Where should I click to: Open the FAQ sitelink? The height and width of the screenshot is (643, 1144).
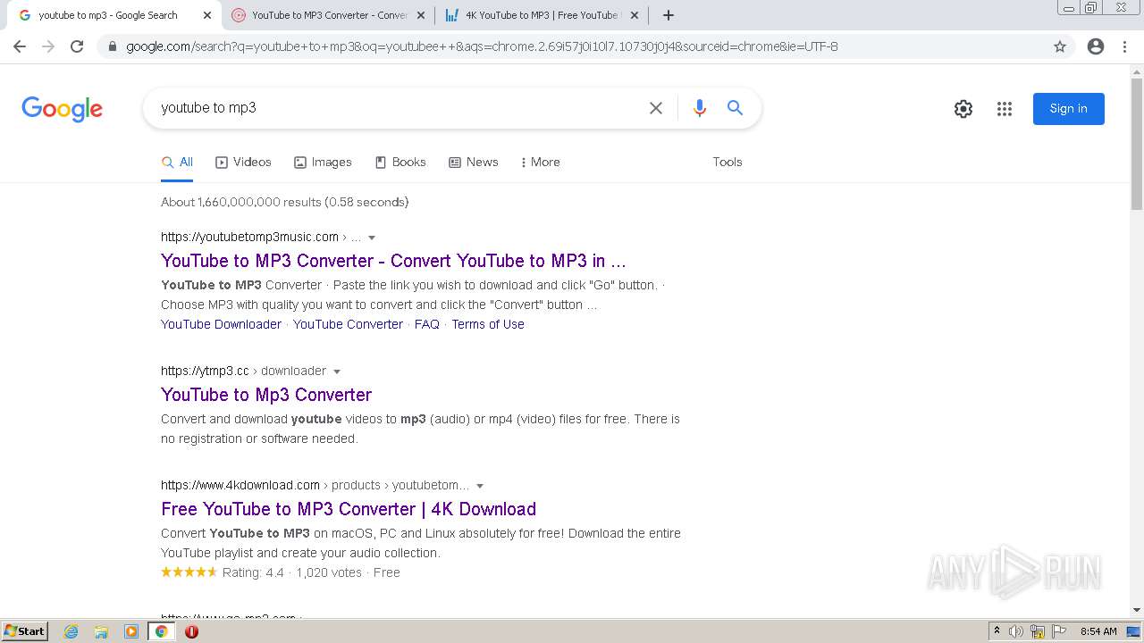pyautogui.click(x=427, y=324)
